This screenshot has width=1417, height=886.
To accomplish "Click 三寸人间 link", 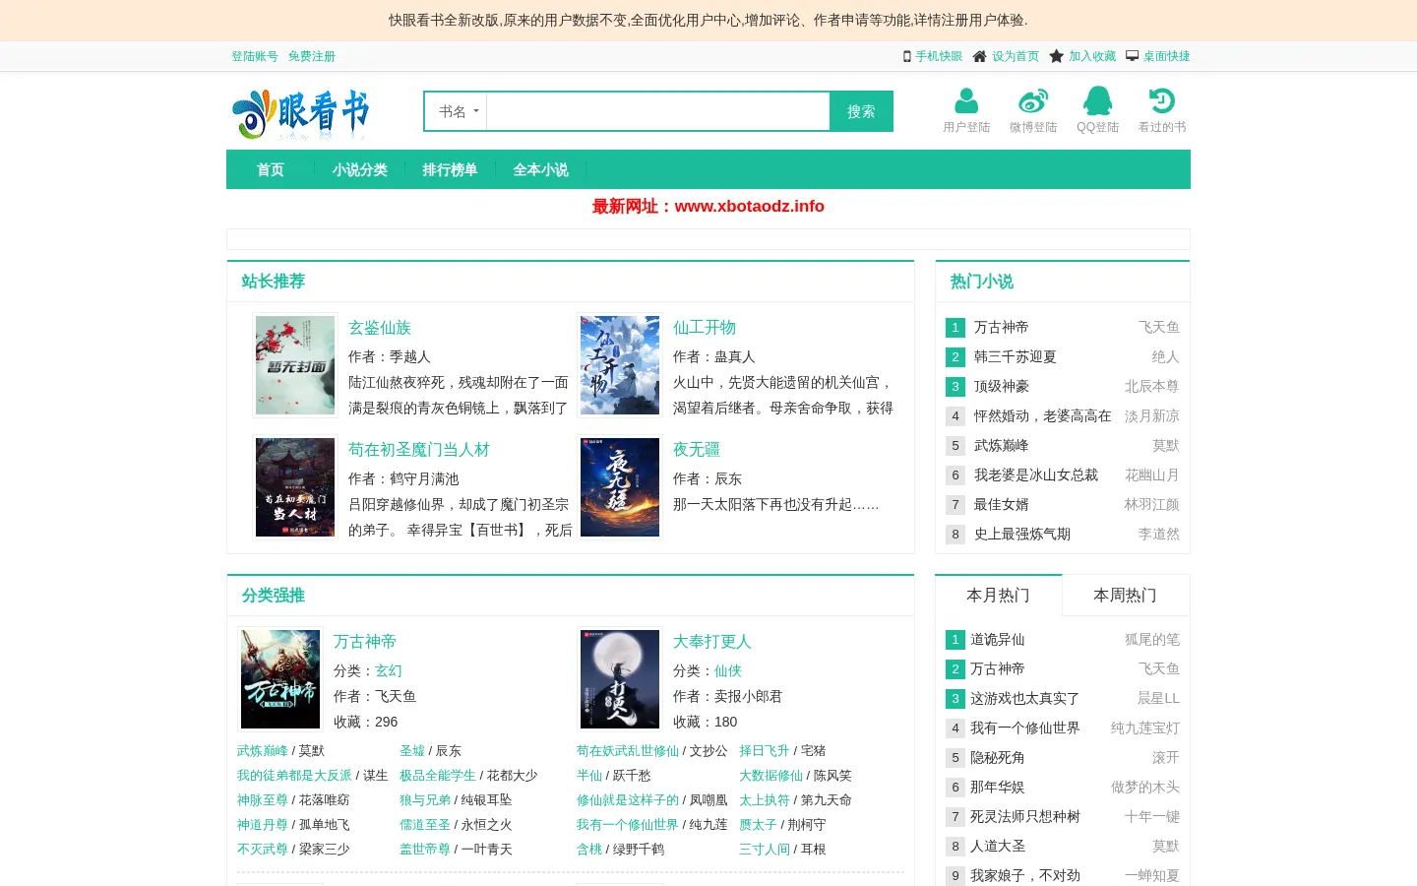I will (765, 849).
